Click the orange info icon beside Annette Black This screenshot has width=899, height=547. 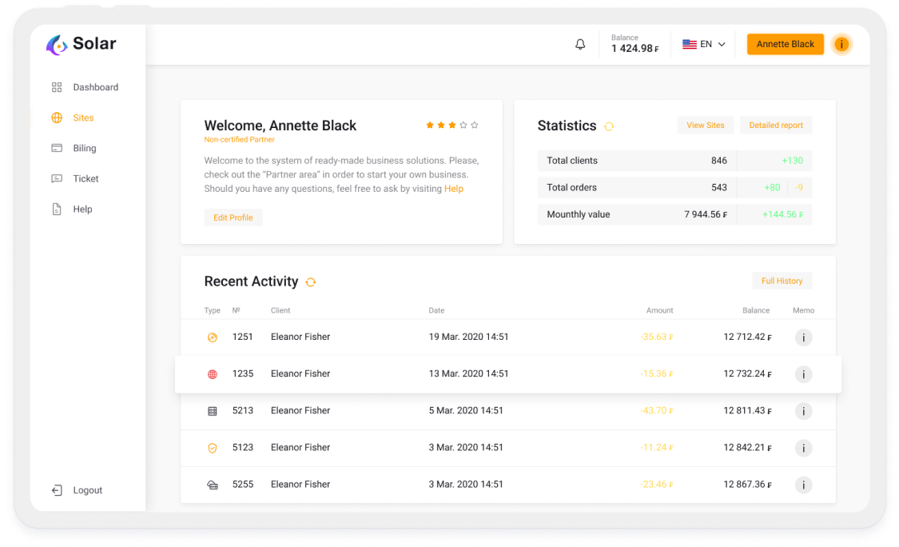tap(841, 45)
